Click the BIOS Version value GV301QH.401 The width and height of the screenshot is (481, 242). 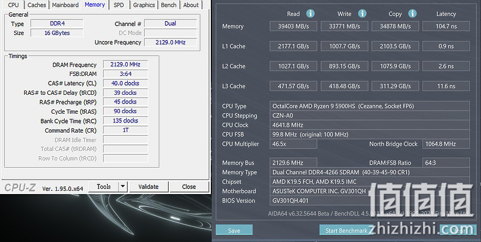pyautogui.click(x=369, y=200)
